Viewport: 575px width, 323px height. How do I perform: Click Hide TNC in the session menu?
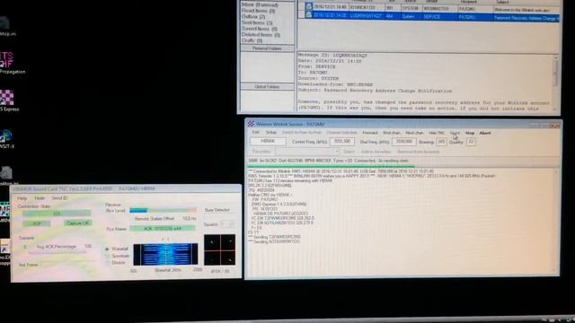point(437,133)
